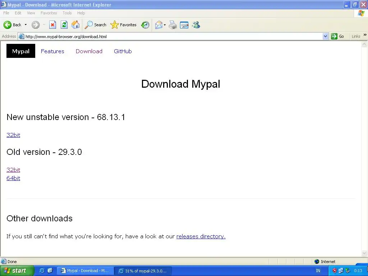The image size is (368, 276).
Task: Go to the Home page icon
Action: click(75, 25)
